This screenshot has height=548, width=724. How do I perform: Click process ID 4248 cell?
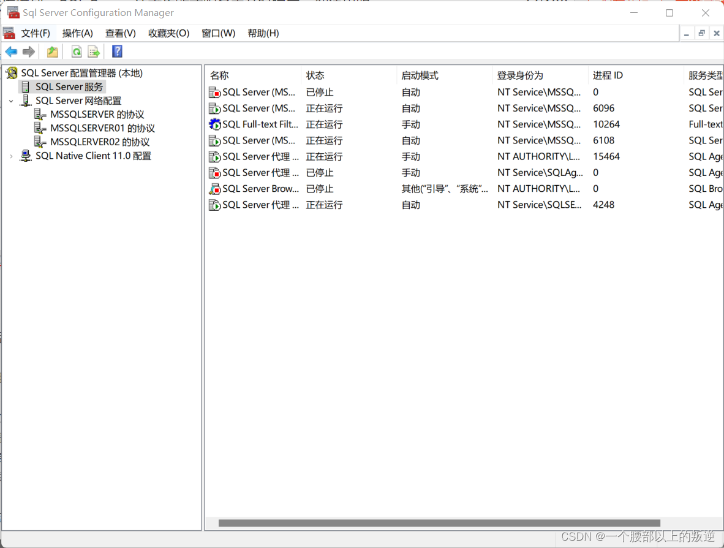point(603,205)
